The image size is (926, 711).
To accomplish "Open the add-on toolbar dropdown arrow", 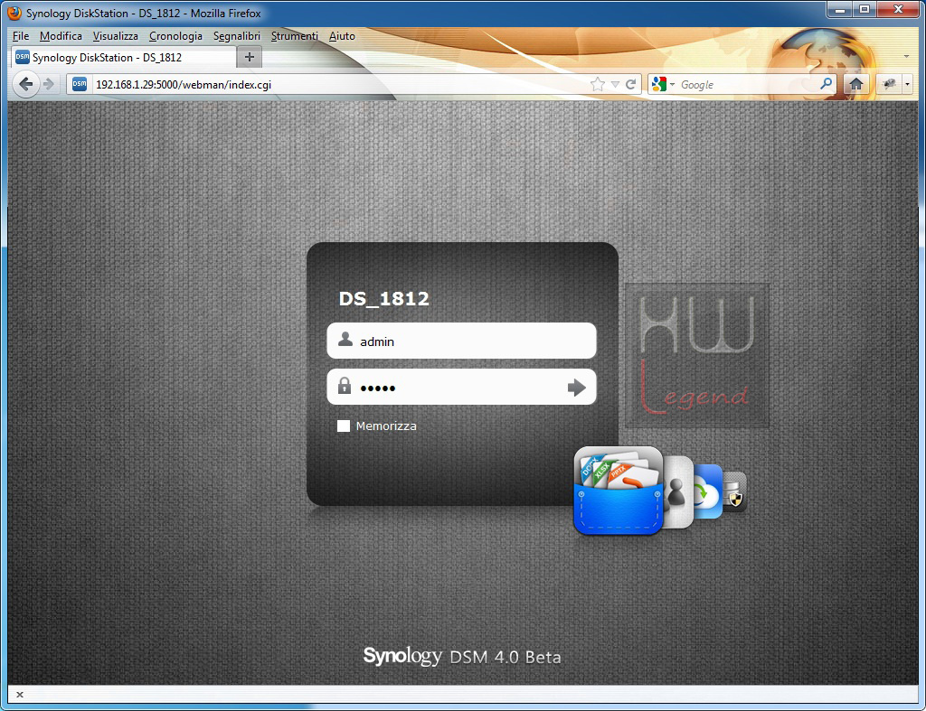I will (x=908, y=84).
